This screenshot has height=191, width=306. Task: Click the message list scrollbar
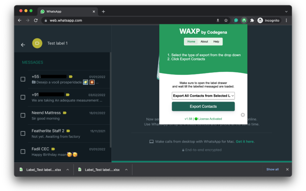coord(111,99)
